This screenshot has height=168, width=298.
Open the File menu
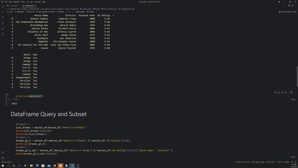(6, 2)
